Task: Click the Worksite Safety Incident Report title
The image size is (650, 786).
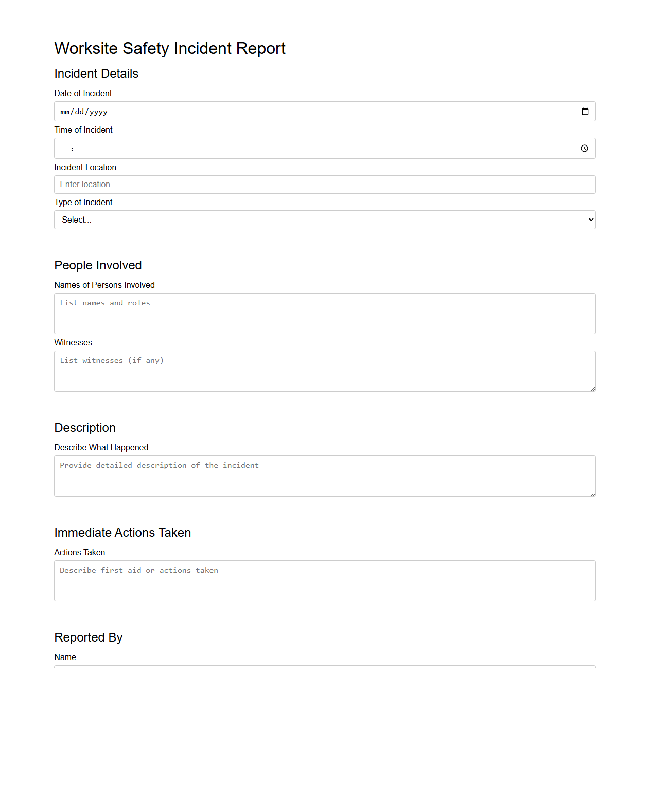Action: [170, 48]
